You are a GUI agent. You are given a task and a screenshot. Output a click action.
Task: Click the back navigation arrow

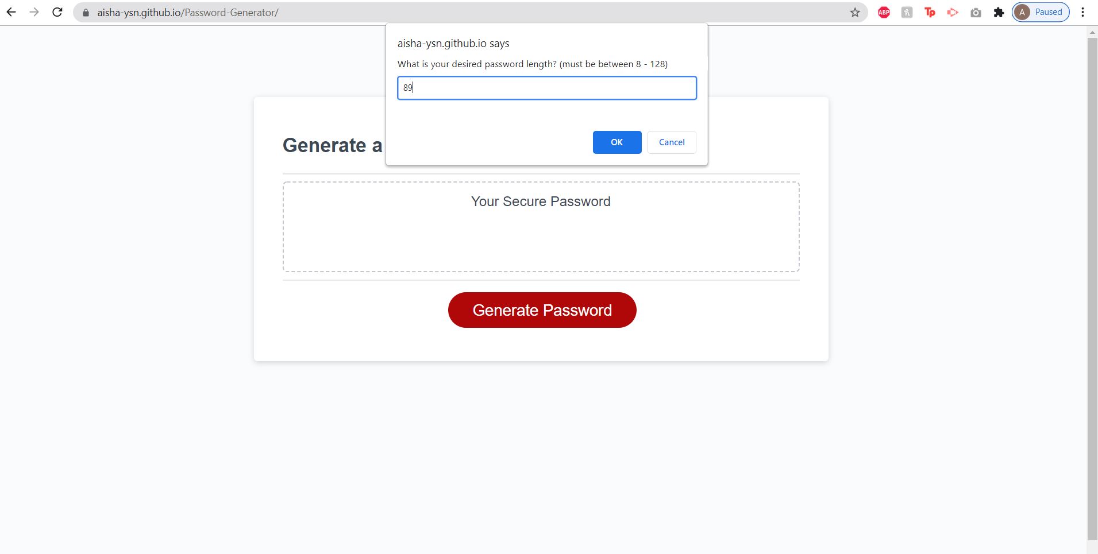click(11, 11)
